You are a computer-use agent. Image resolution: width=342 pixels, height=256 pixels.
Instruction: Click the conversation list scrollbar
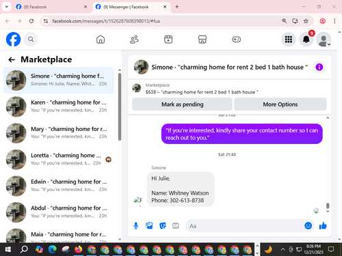point(120,106)
